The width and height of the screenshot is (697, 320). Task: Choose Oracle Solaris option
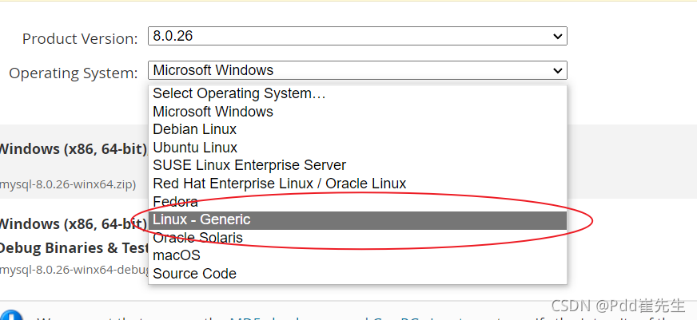[357, 238]
